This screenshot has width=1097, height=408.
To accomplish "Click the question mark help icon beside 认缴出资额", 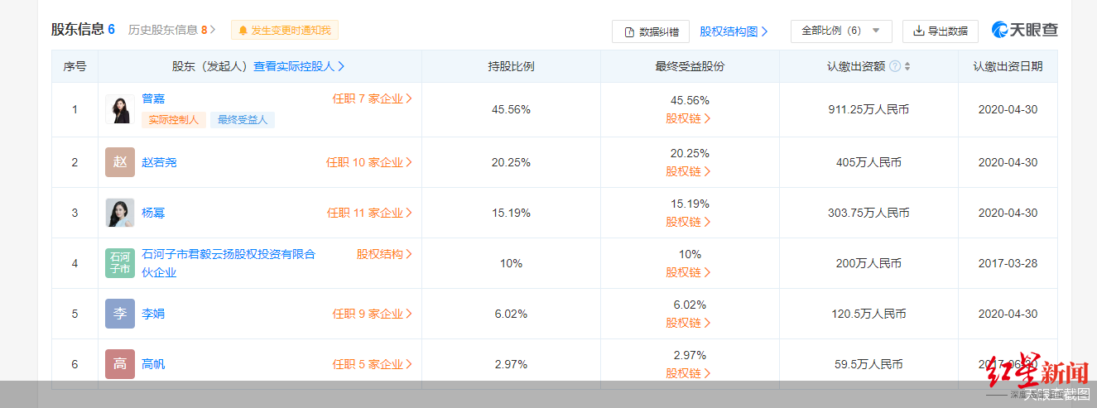I will click(x=895, y=67).
